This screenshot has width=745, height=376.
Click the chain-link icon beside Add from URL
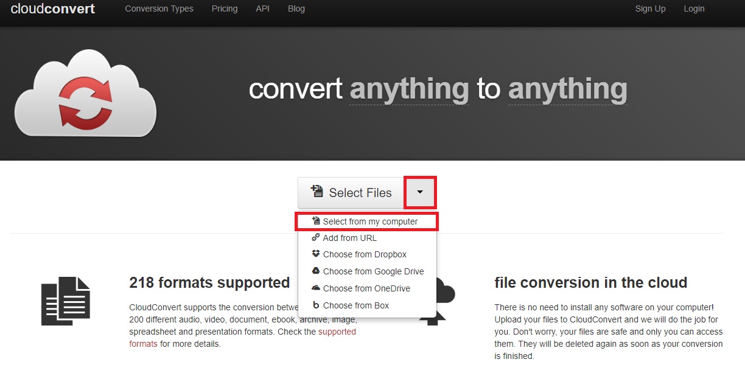[315, 237]
